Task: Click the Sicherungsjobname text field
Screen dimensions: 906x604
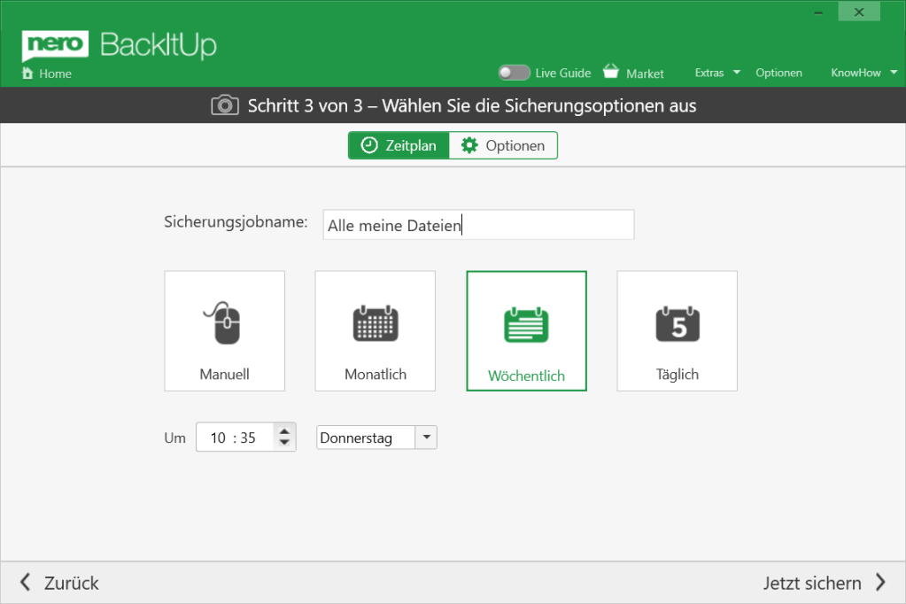Action: click(478, 225)
